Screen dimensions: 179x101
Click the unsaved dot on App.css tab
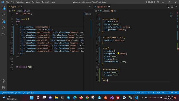pyautogui.click(x=109, y=7)
